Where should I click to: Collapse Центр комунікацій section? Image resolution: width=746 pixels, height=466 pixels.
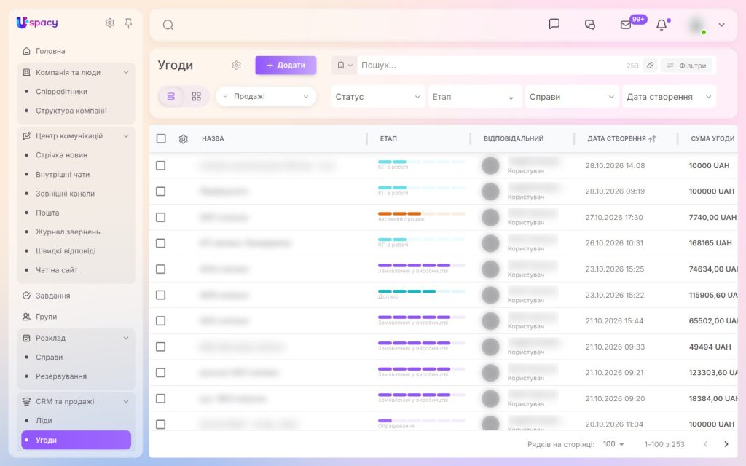coord(126,136)
